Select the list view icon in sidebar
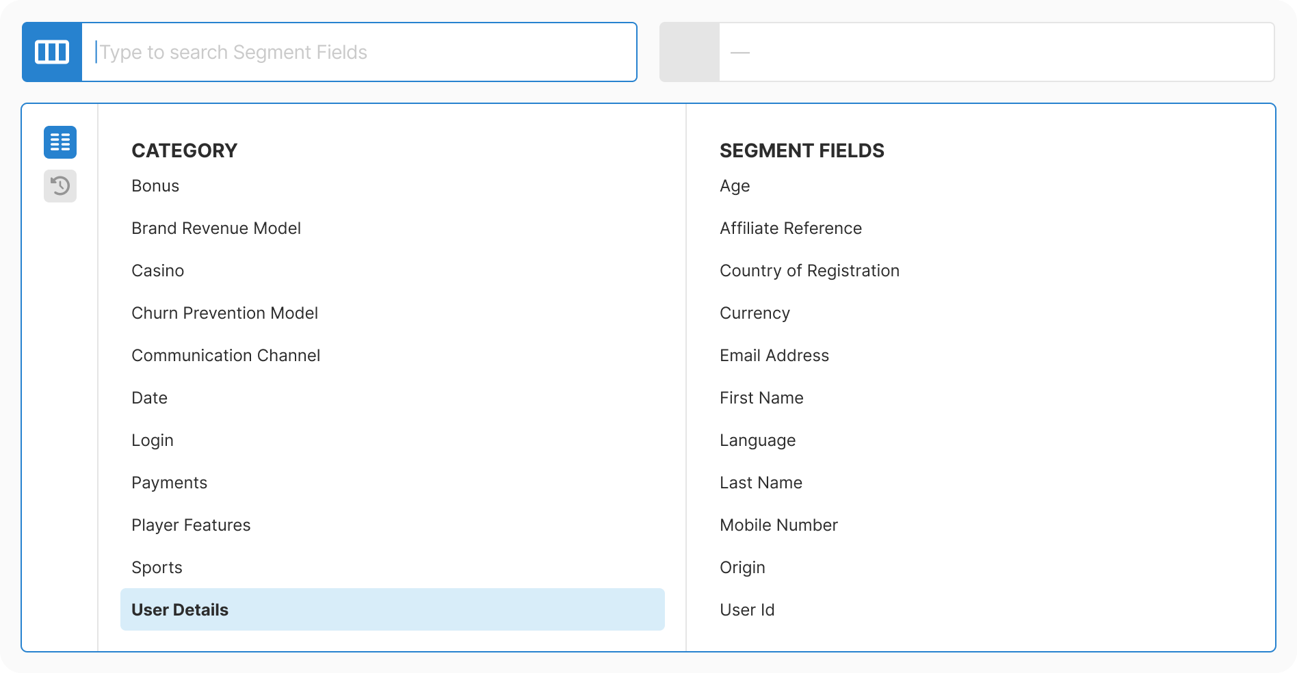 [x=60, y=142]
